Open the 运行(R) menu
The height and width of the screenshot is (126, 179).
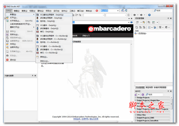pos(56,11)
